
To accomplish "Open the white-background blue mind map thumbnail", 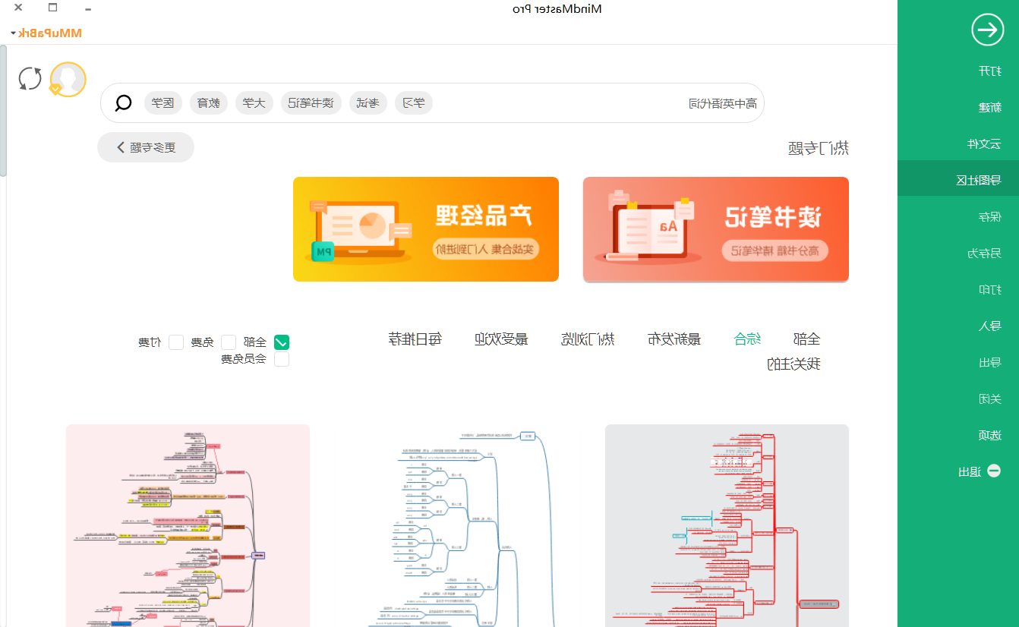I will pyautogui.click(x=457, y=525).
